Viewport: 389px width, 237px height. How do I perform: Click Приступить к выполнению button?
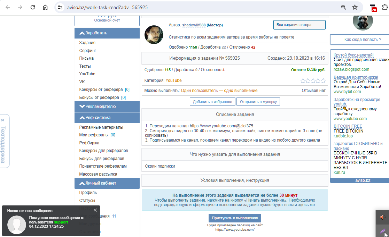pos(235,218)
